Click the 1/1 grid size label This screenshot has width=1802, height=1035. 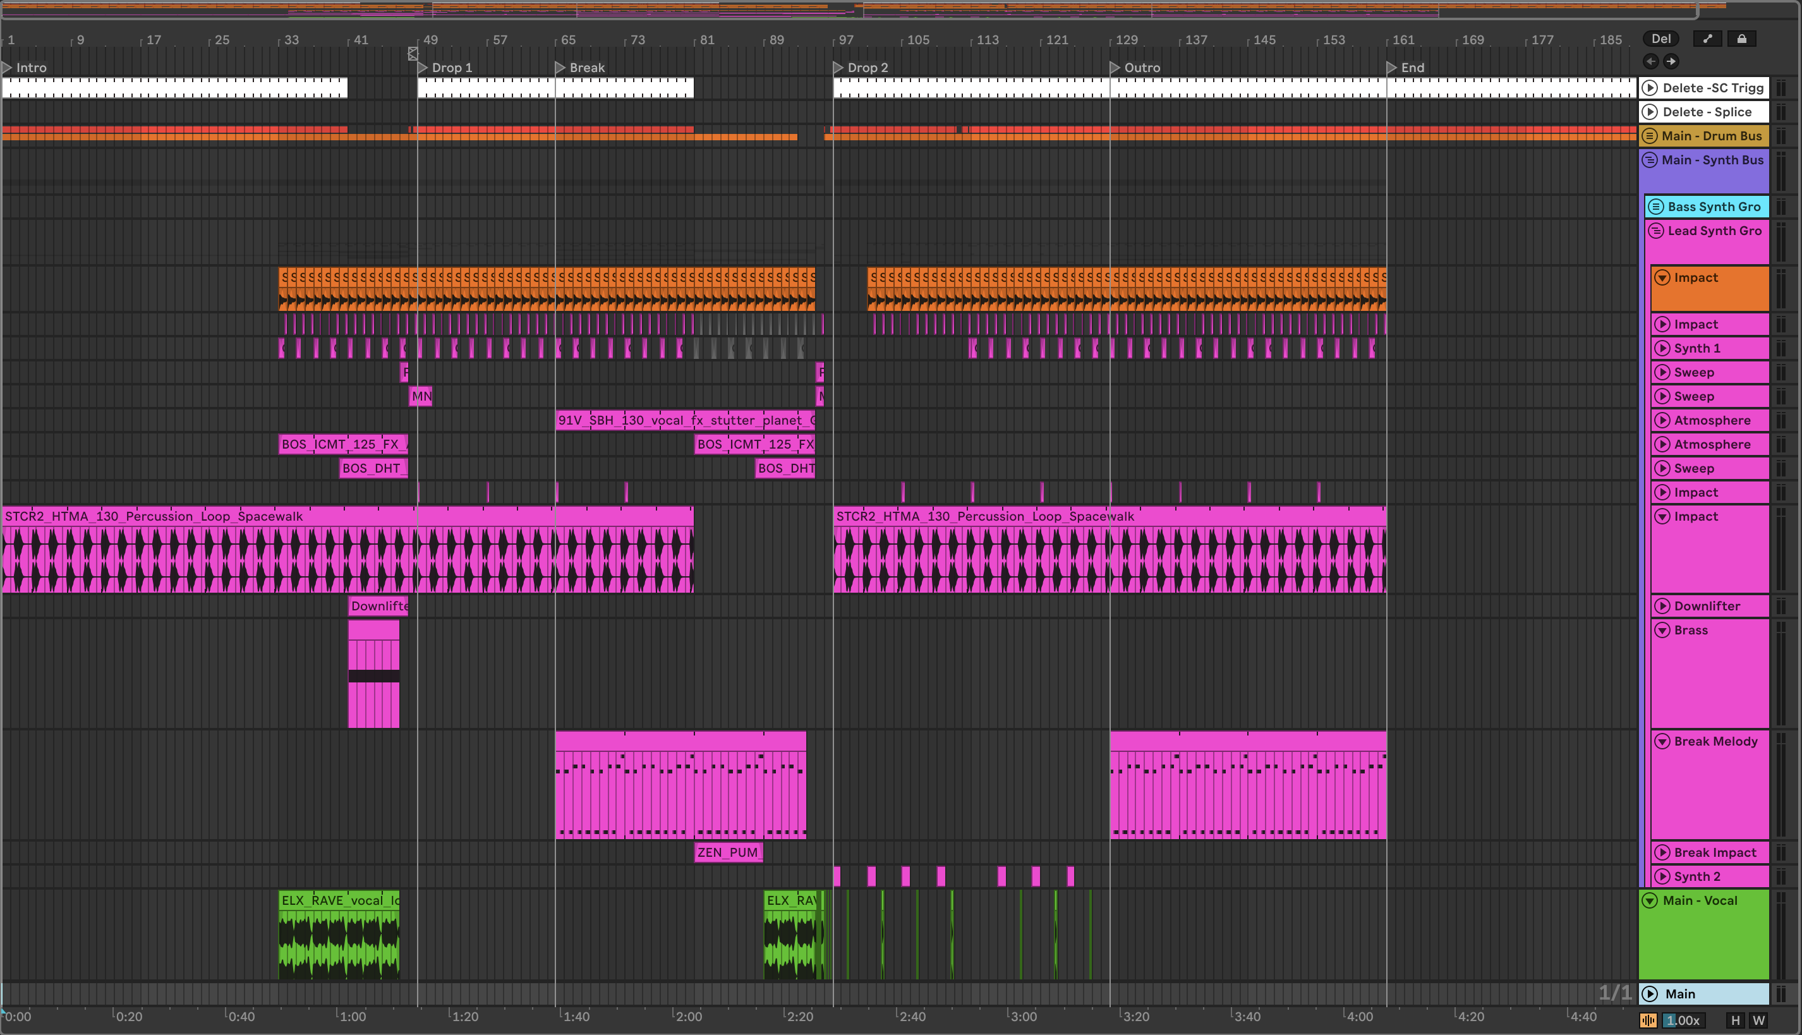(1615, 993)
